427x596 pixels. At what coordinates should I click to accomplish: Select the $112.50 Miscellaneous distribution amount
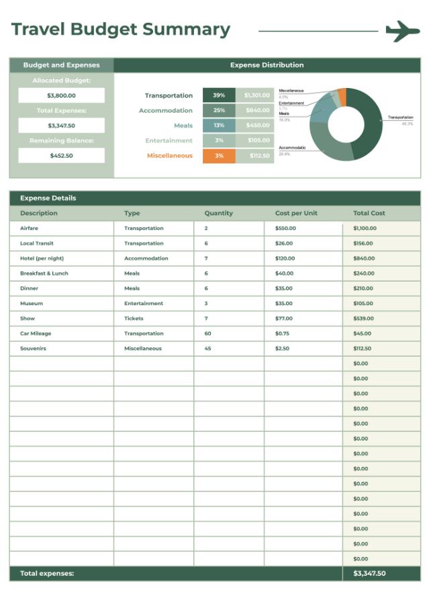[255, 156]
